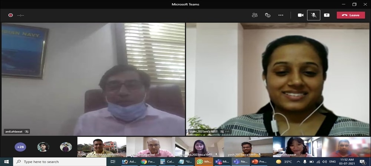Leave the meeting
Image resolution: width=371 pixels, height=166 pixels.
click(351, 15)
